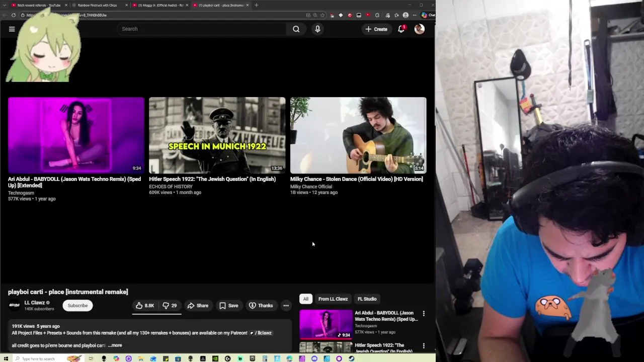Open NVIDIA app from the taskbar
Image resolution: width=644 pixels, height=362 pixels.
pyautogui.click(x=215, y=358)
